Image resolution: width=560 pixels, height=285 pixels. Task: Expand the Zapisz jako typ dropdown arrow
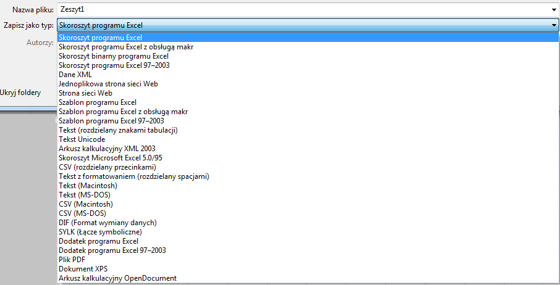coord(554,25)
